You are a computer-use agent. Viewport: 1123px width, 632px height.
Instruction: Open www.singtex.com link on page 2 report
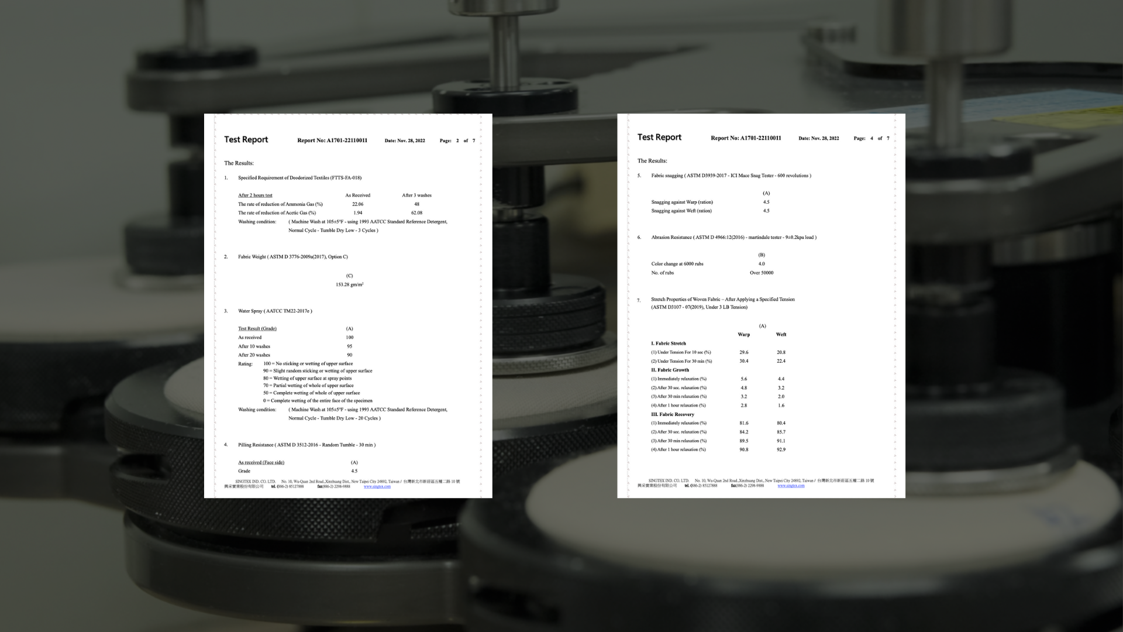[x=377, y=486]
